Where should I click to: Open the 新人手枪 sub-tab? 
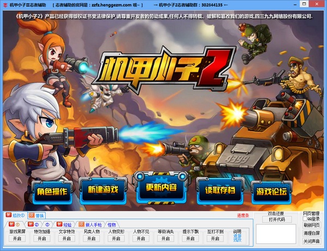90,224
